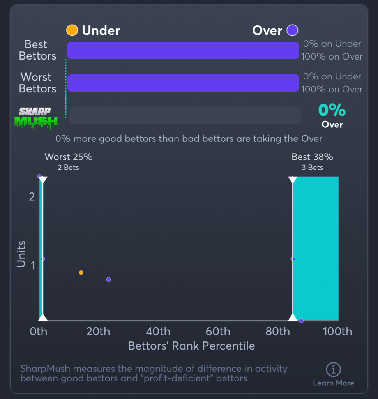Select the Best range bottom triangle handle
The width and height of the screenshot is (378, 399).
293,317
